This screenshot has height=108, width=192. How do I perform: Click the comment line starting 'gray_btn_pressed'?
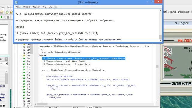tap(90, 94)
